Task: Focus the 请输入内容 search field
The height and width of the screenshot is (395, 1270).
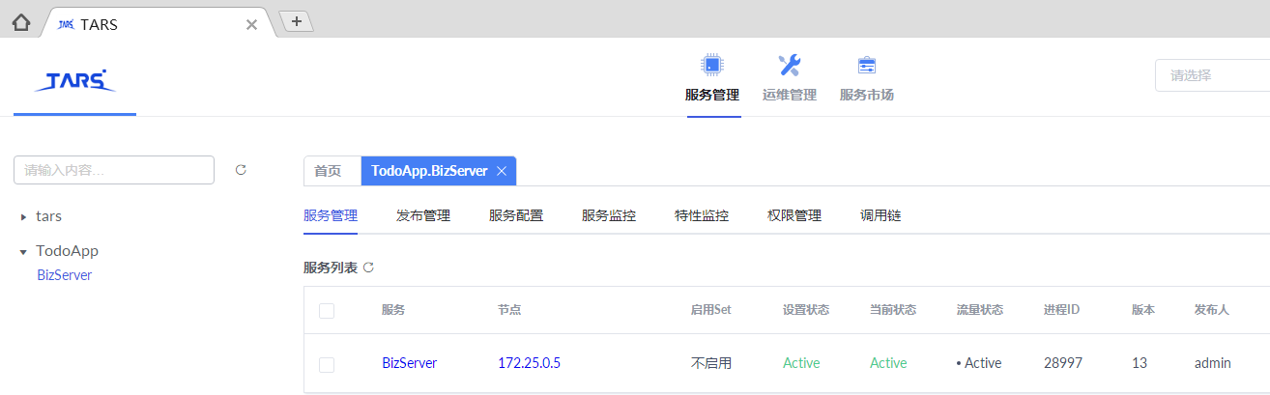Action: coord(114,170)
